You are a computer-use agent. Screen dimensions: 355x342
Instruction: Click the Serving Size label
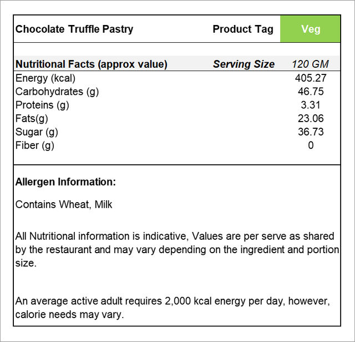244,64
